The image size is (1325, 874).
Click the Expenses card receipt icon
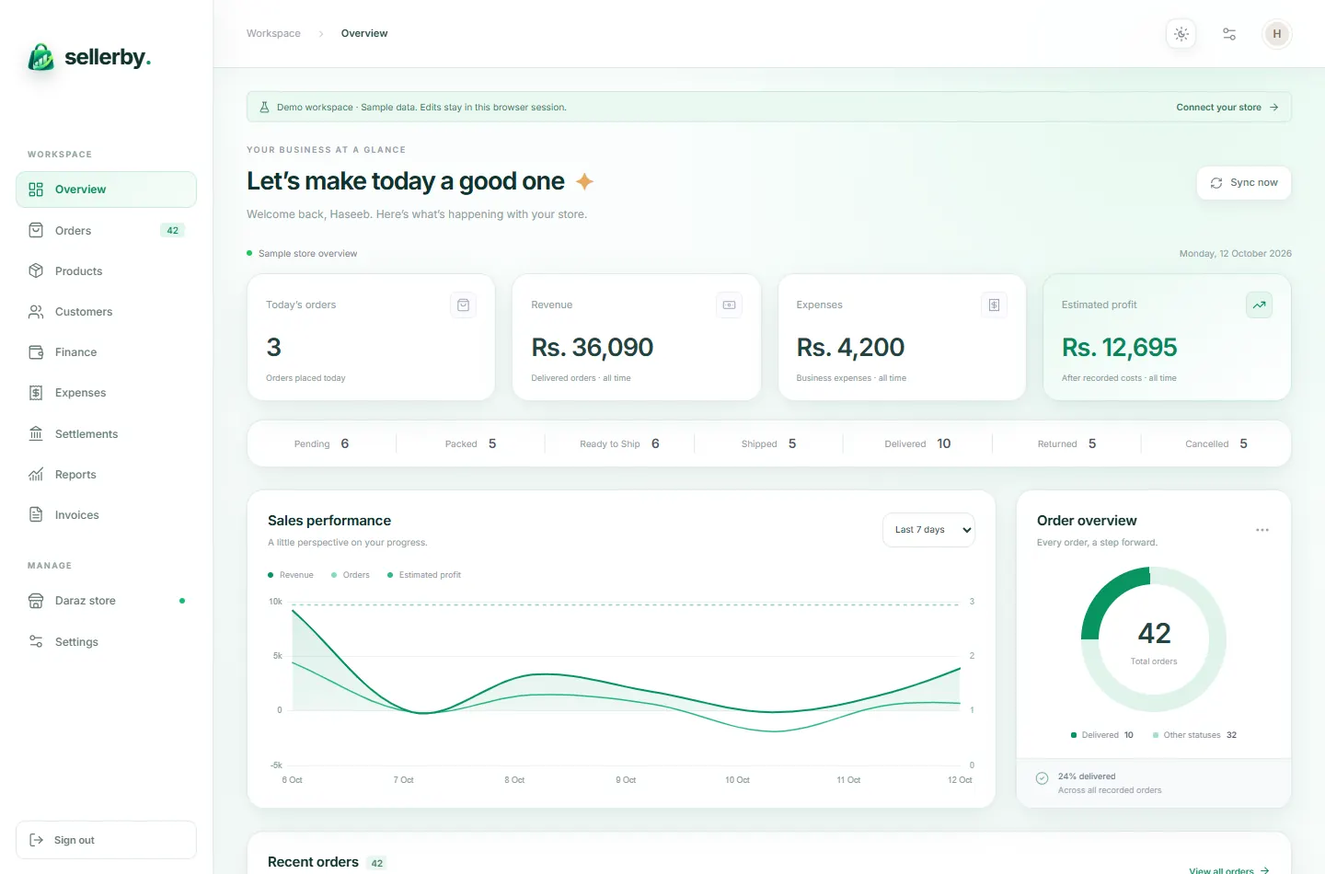pos(994,305)
